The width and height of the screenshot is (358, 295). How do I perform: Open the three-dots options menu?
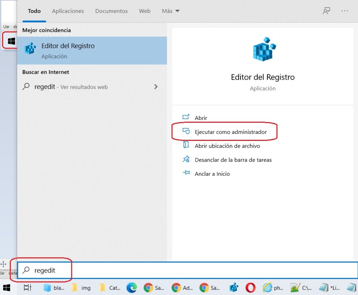click(345, 11)
